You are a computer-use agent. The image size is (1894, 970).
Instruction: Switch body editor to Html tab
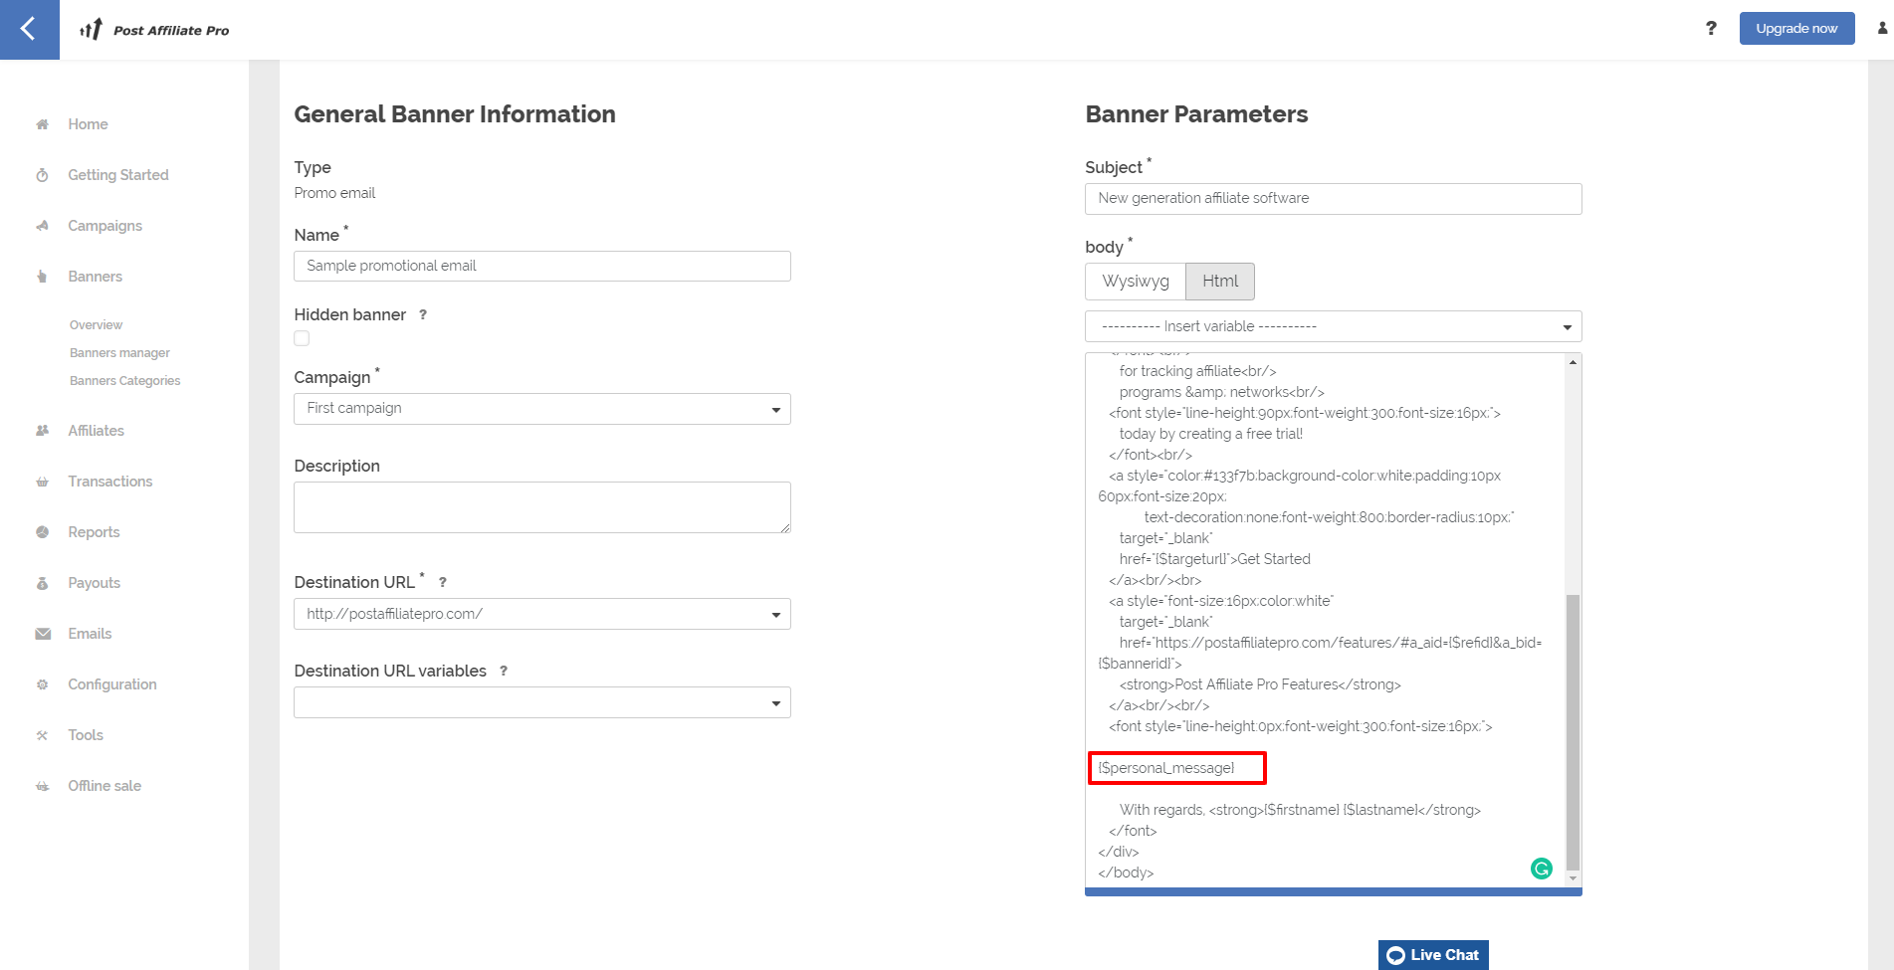coord(1220,282)
